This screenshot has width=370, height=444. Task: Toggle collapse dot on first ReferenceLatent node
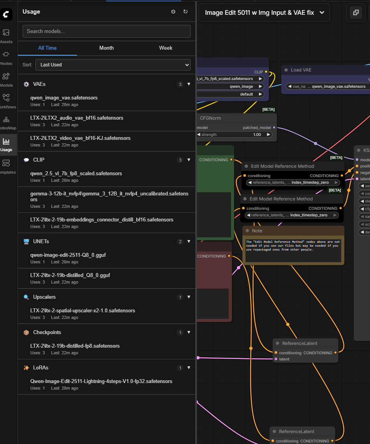click(277, 343)
